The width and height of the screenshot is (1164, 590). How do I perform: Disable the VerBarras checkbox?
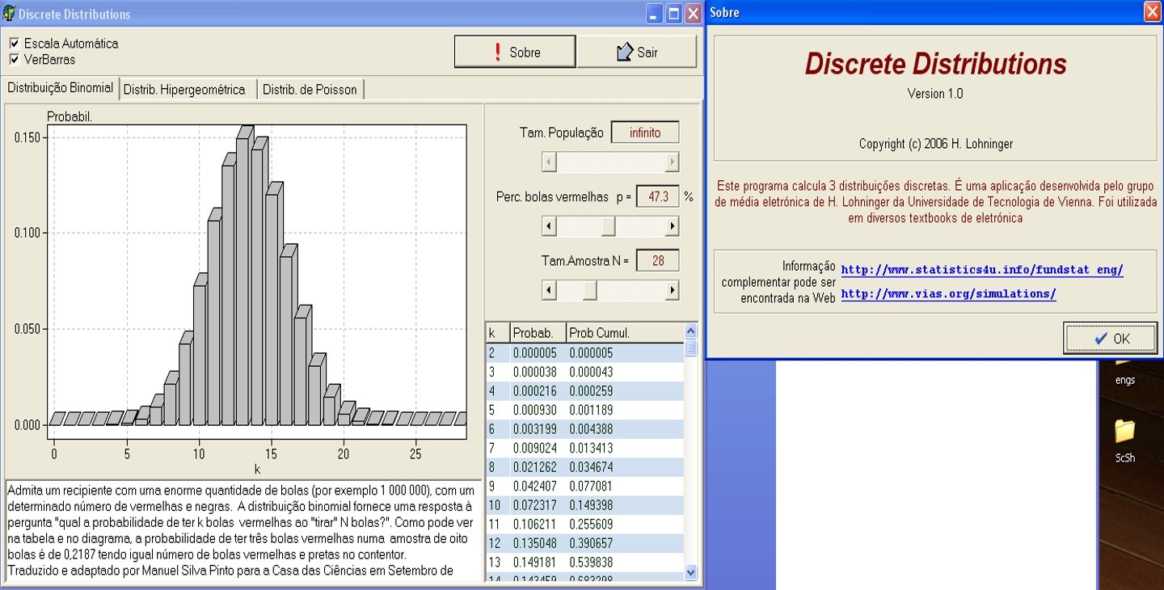(15, 59)
